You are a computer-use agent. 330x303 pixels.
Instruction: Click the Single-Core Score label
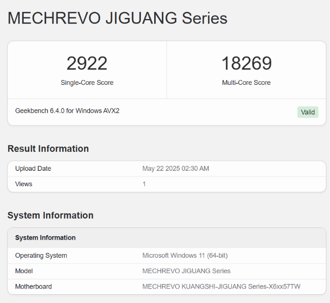(87, 83)
